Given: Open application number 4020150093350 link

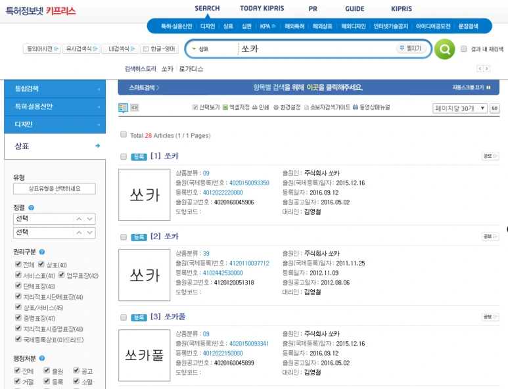Looking at the screenshot, I should point(249,183).
